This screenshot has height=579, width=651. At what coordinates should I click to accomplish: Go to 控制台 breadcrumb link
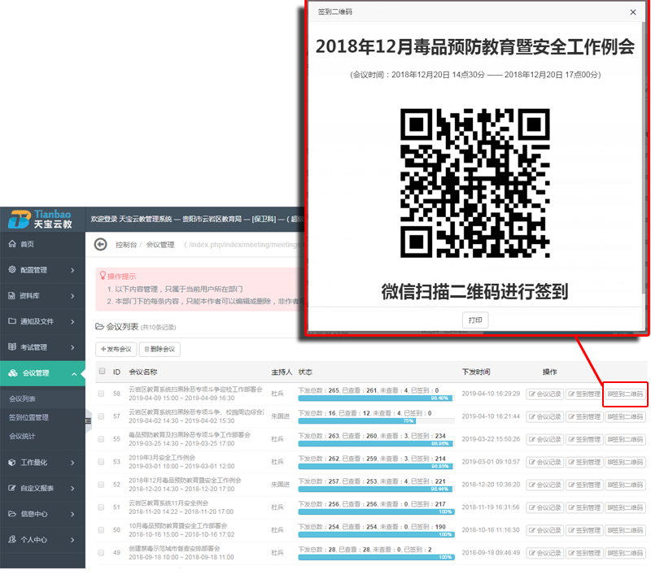(x=126, y=245)
